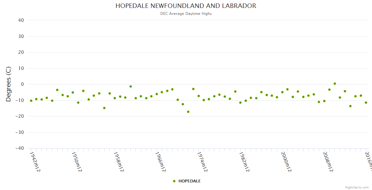Toggle the HOPEDALE series legend label

(x=189, y=181)
